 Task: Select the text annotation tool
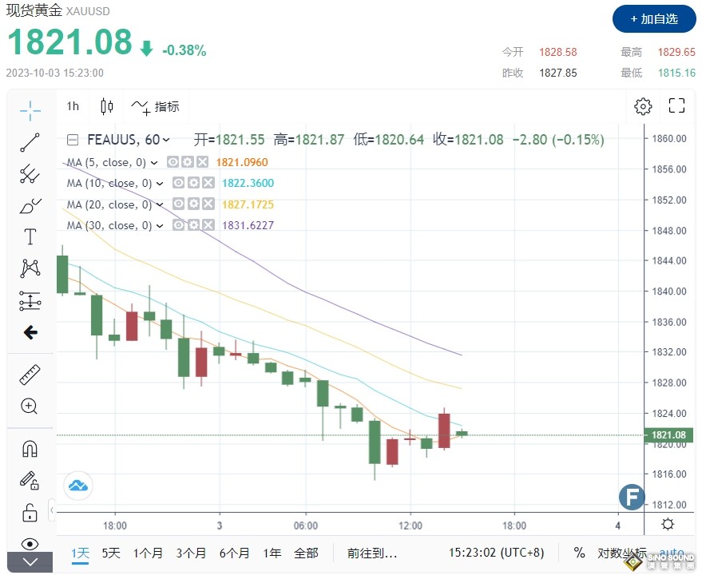(x=30, y=237)
